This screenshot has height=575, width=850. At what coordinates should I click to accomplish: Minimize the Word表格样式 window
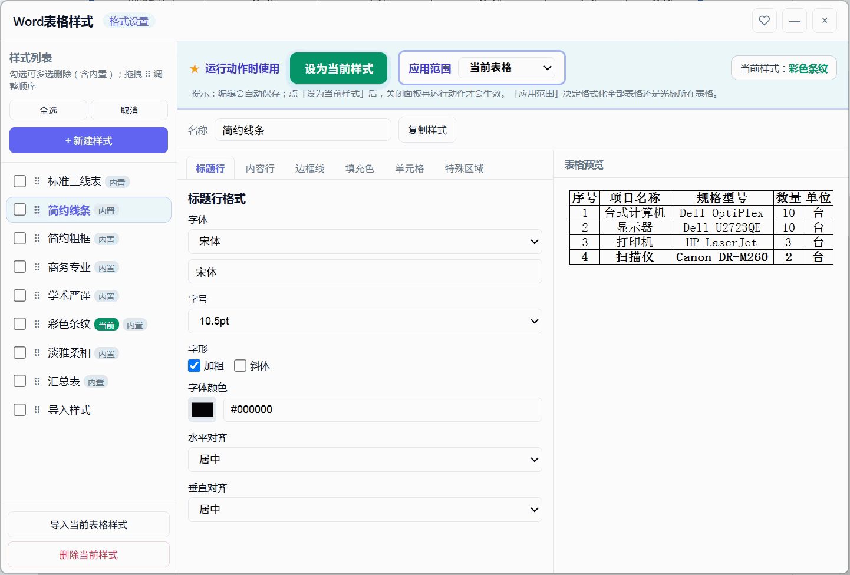(795, 21)
